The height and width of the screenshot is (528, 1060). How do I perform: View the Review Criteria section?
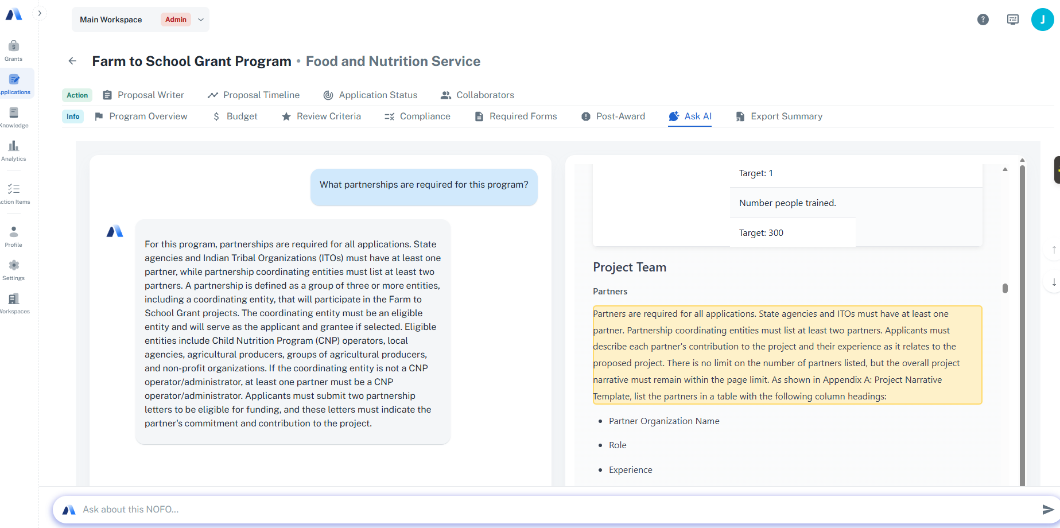328,116
